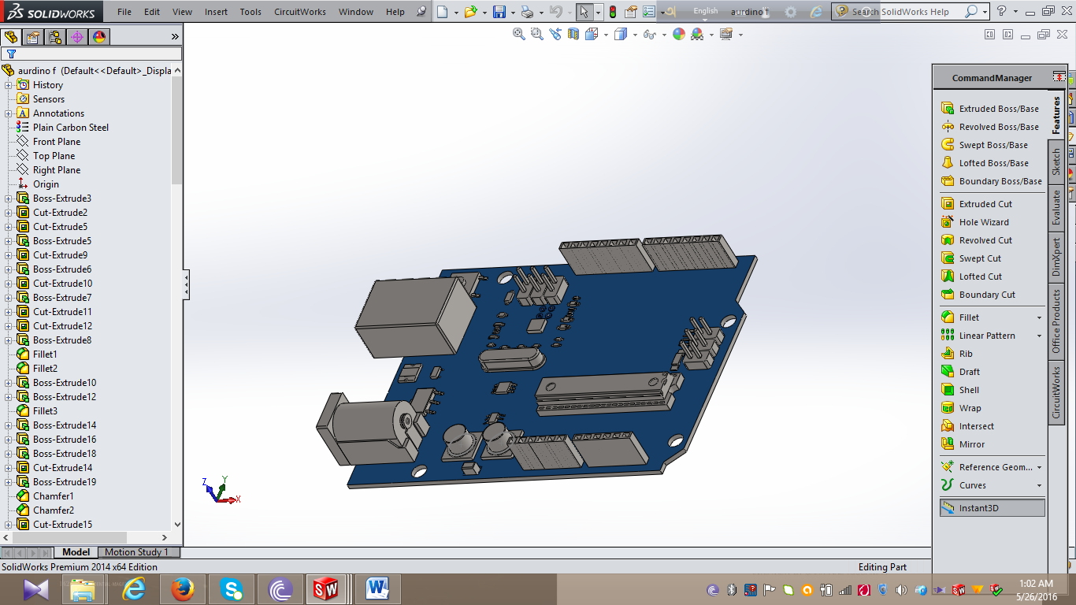Click the Lofted Boss/Base feature
This screenshot has height=605, width=1076.
(985, 163)
